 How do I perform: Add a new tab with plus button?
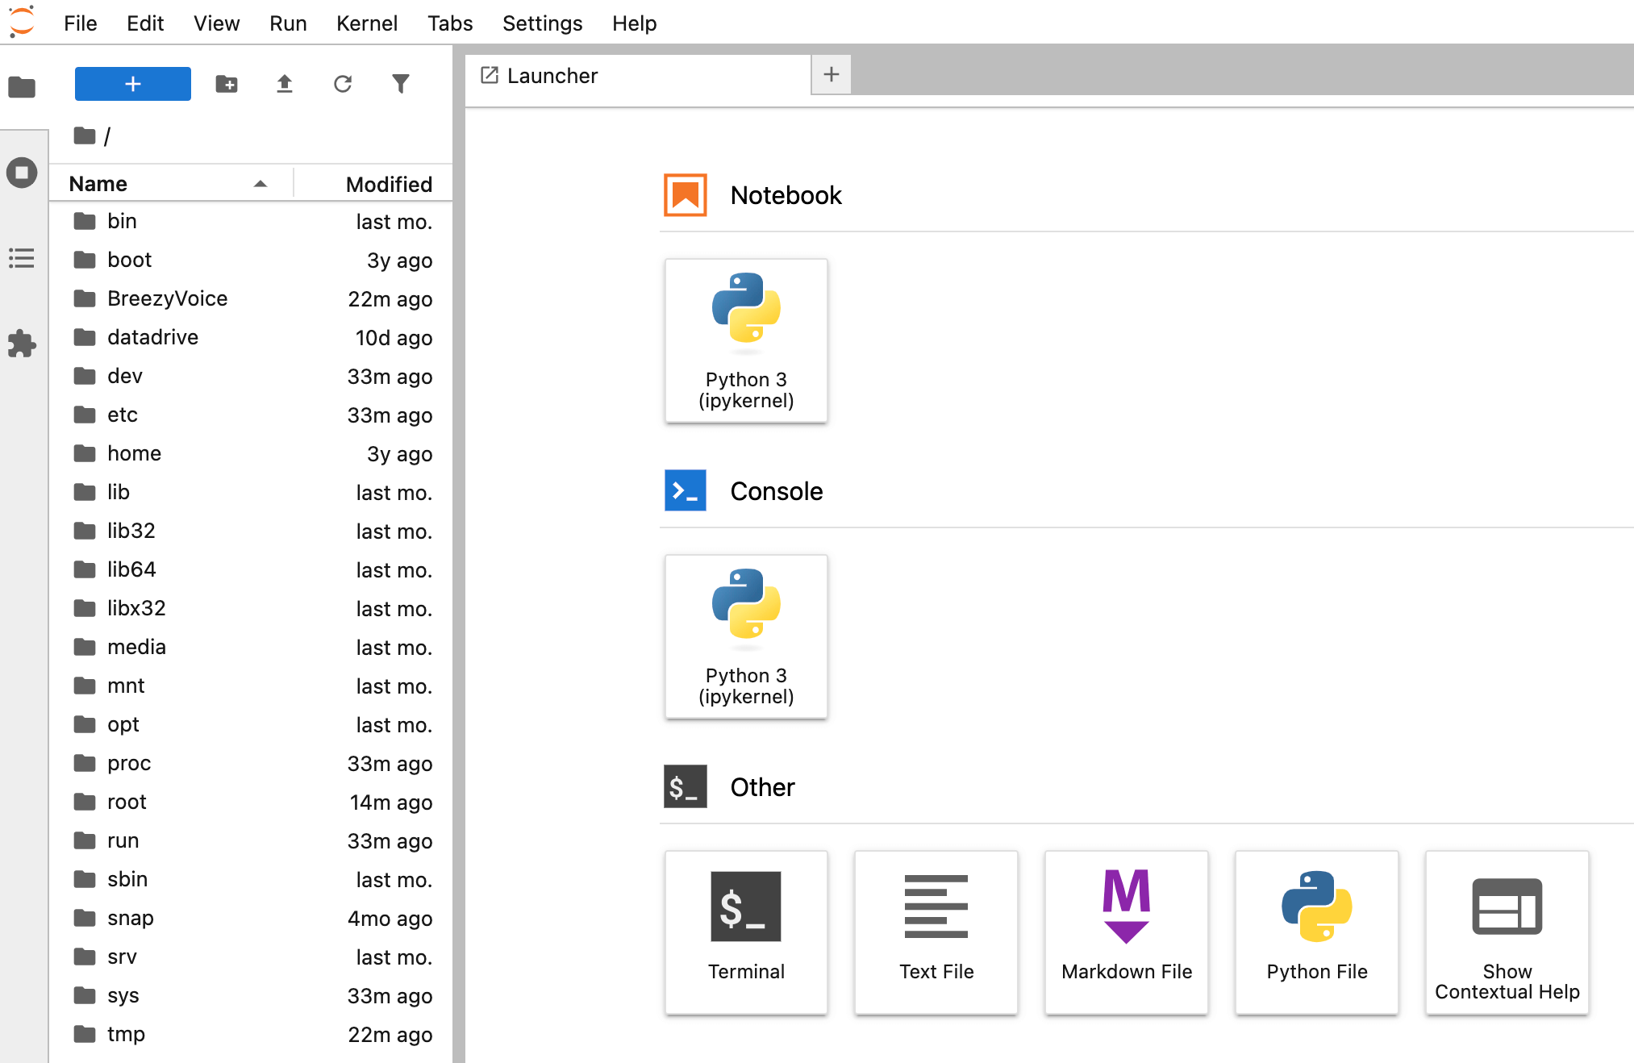click(832, 75)
